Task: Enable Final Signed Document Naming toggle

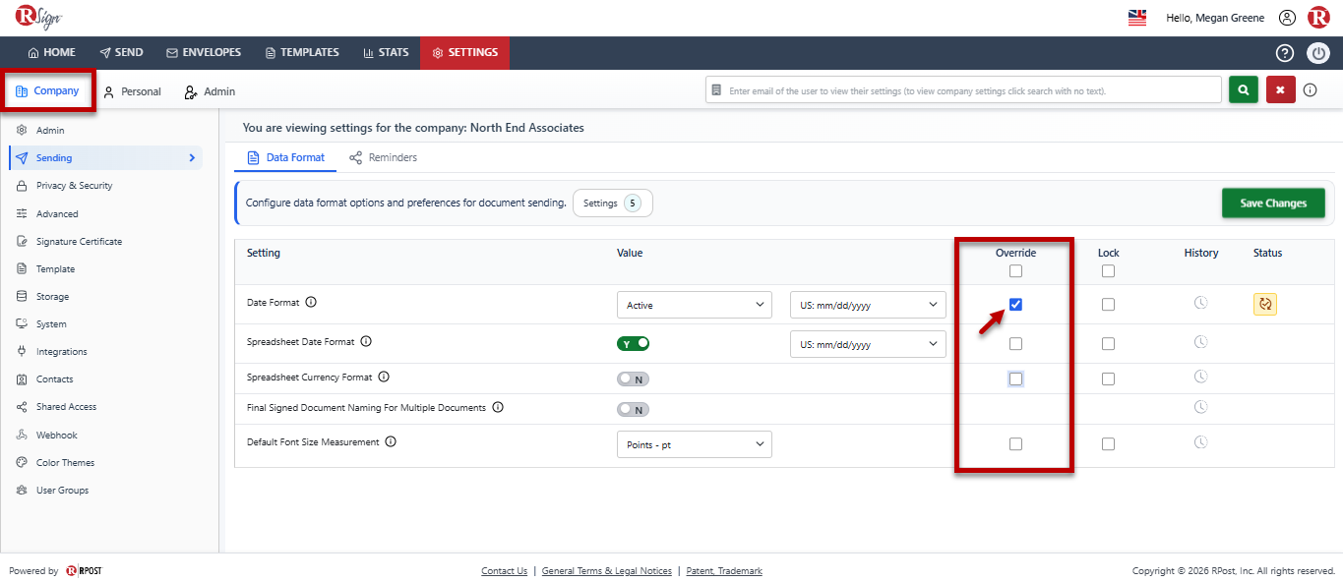Action: pos(634,410)
